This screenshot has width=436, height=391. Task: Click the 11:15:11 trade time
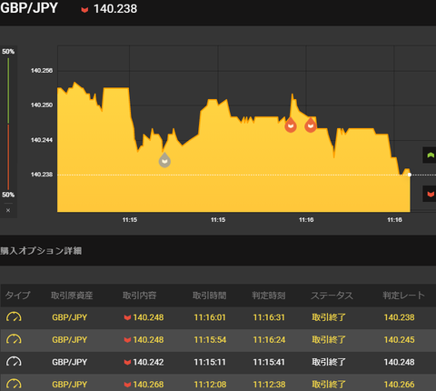tap(210, 362)
